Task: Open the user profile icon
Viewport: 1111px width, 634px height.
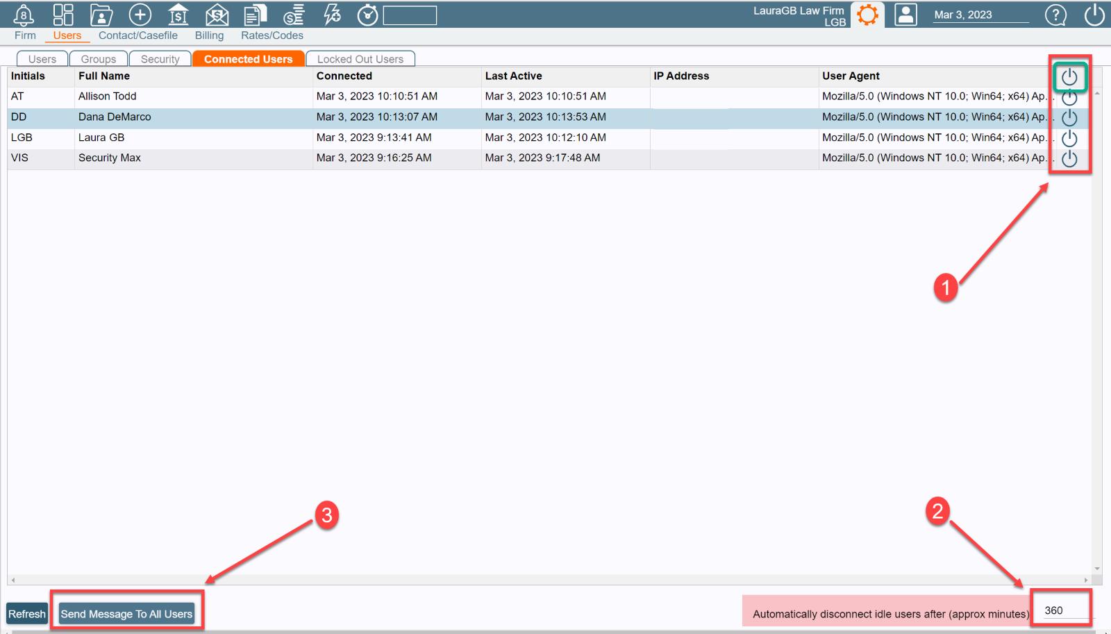Action: (905, 14)
